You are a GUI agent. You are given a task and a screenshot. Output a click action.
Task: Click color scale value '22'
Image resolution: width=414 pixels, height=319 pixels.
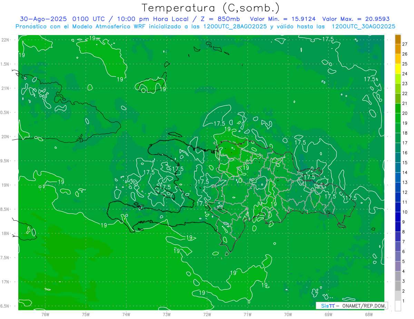coord(405,94)
